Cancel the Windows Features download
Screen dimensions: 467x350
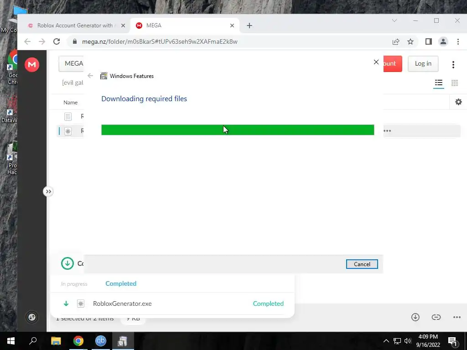point(362,264)
